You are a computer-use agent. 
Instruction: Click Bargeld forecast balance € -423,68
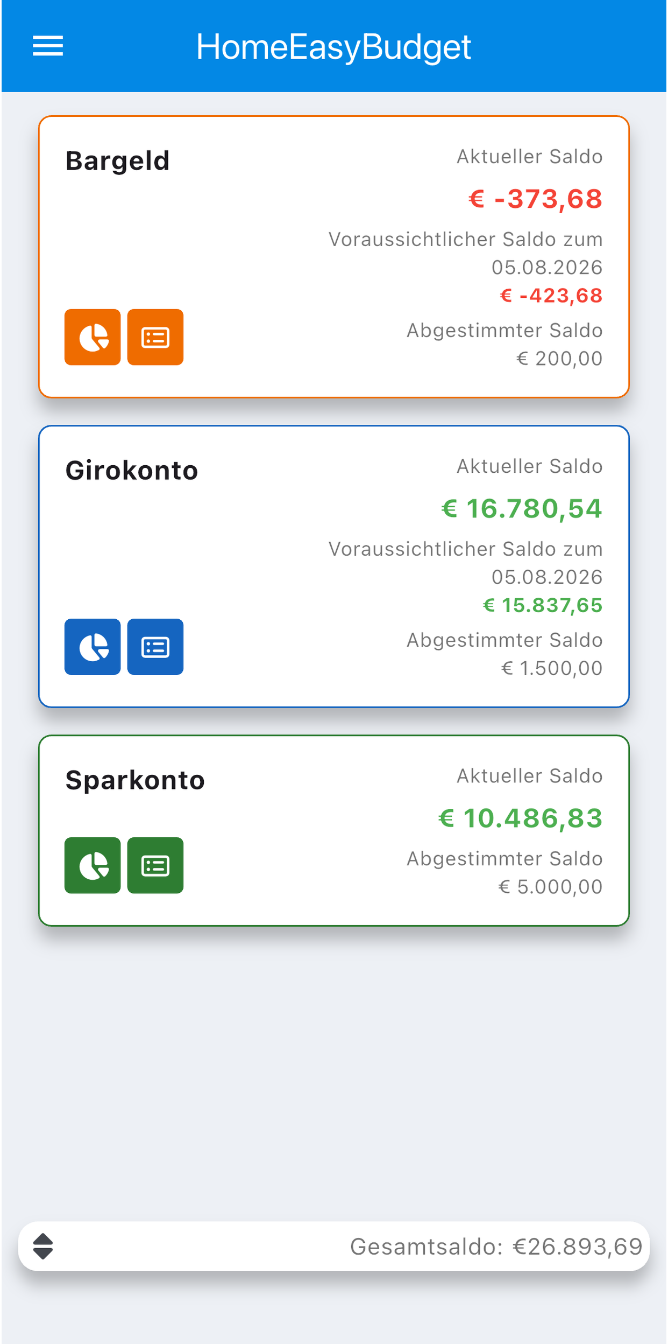coord(551,296)
